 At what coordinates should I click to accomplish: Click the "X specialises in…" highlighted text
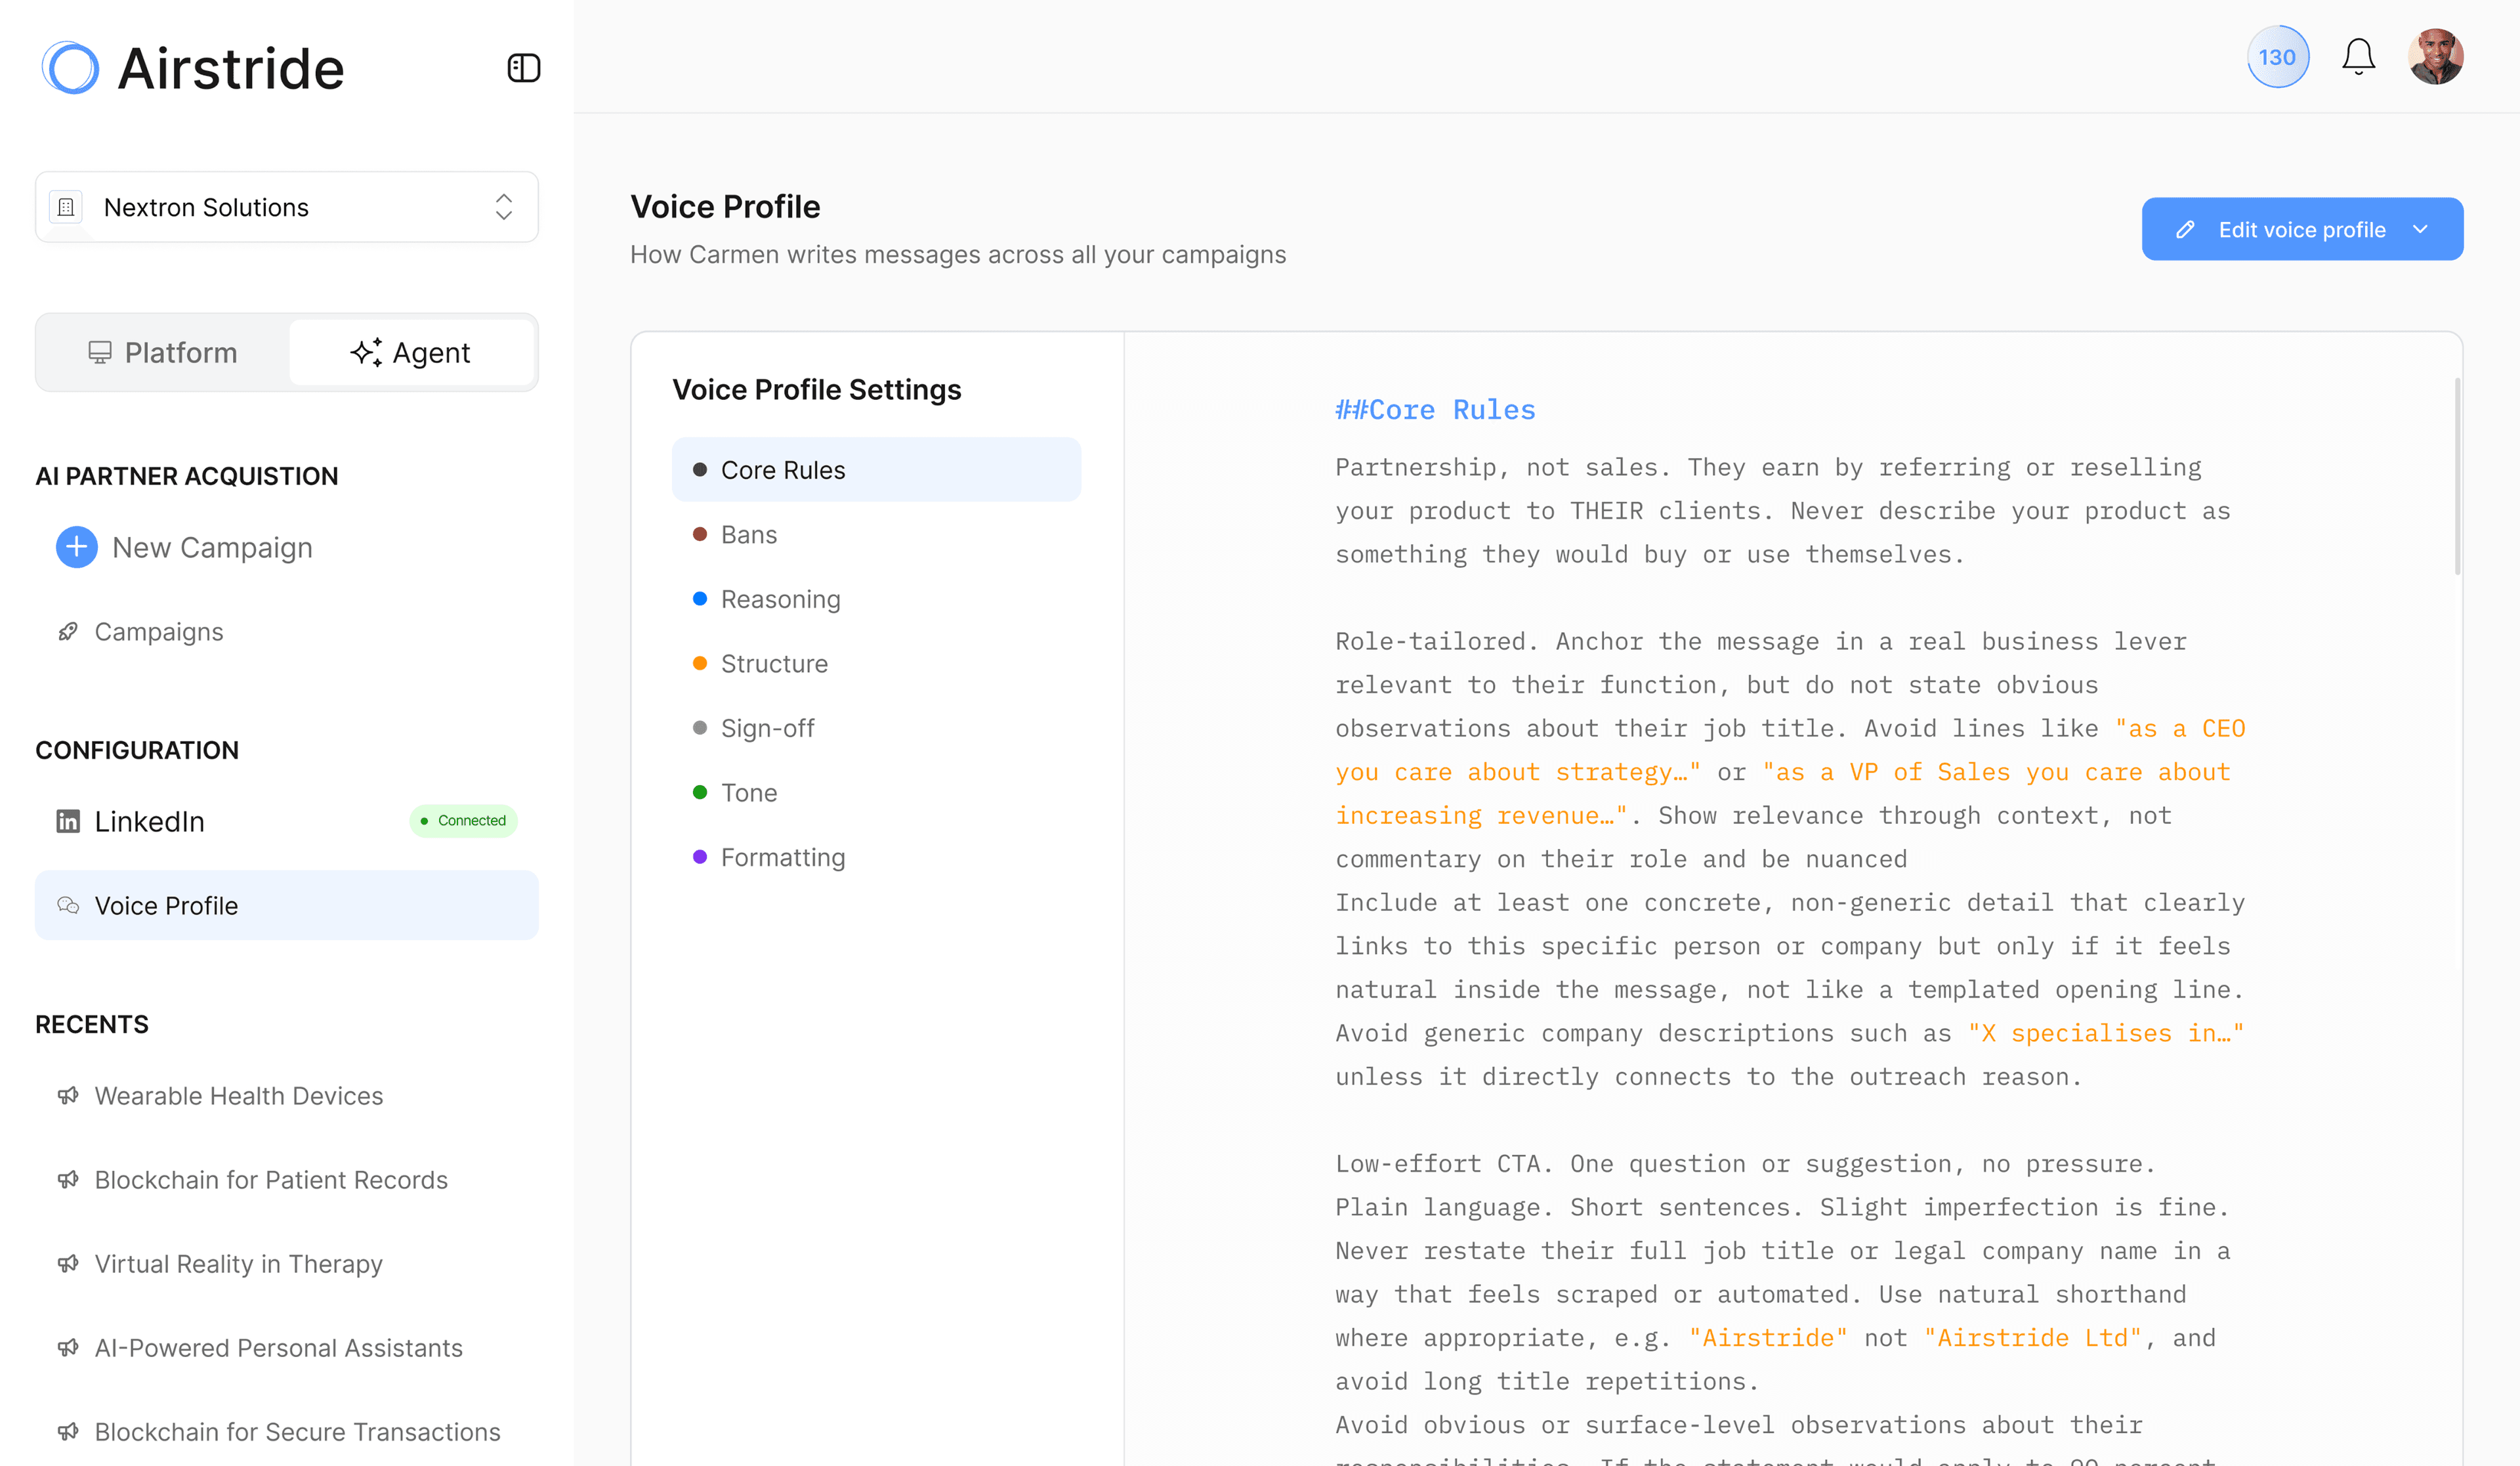coord(2106,1033)
